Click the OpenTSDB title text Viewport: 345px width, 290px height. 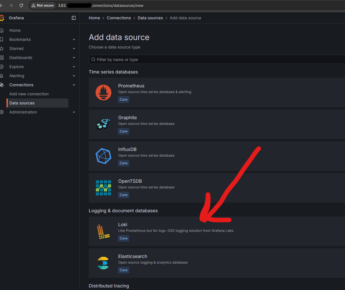(130, 181)
